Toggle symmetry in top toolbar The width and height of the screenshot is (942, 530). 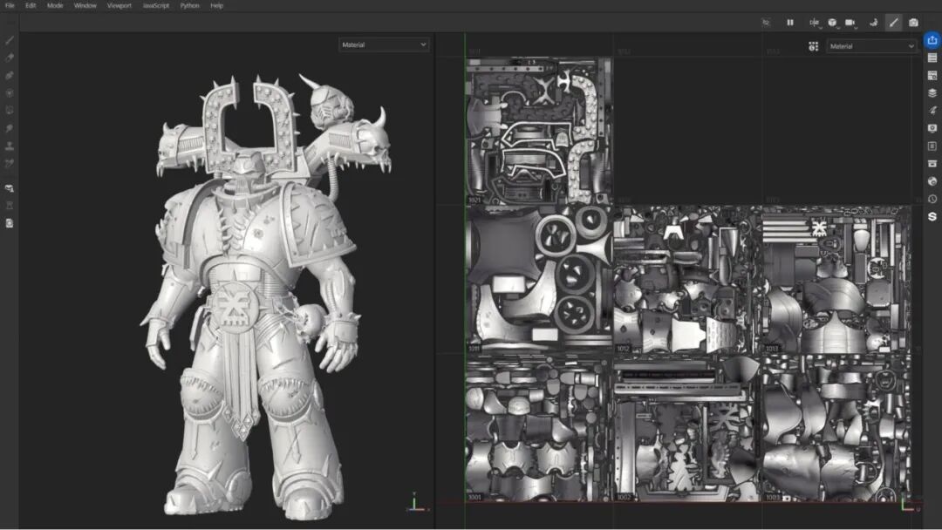814,22
